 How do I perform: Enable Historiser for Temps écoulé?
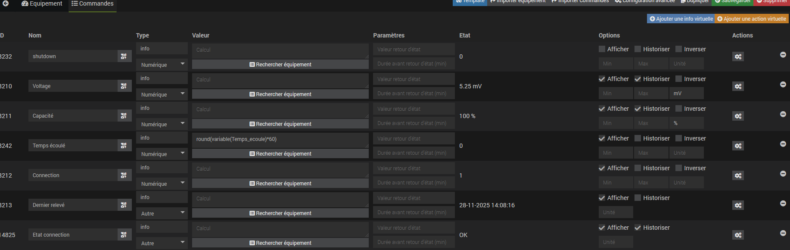(638, 138)
